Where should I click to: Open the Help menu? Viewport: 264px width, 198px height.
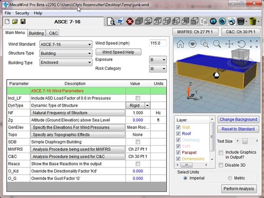pyautogui.click(x=38, y=13)
